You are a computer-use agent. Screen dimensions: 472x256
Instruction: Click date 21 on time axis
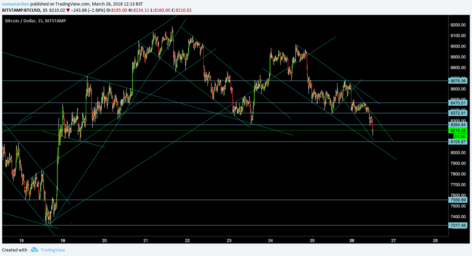click(146, 240)
